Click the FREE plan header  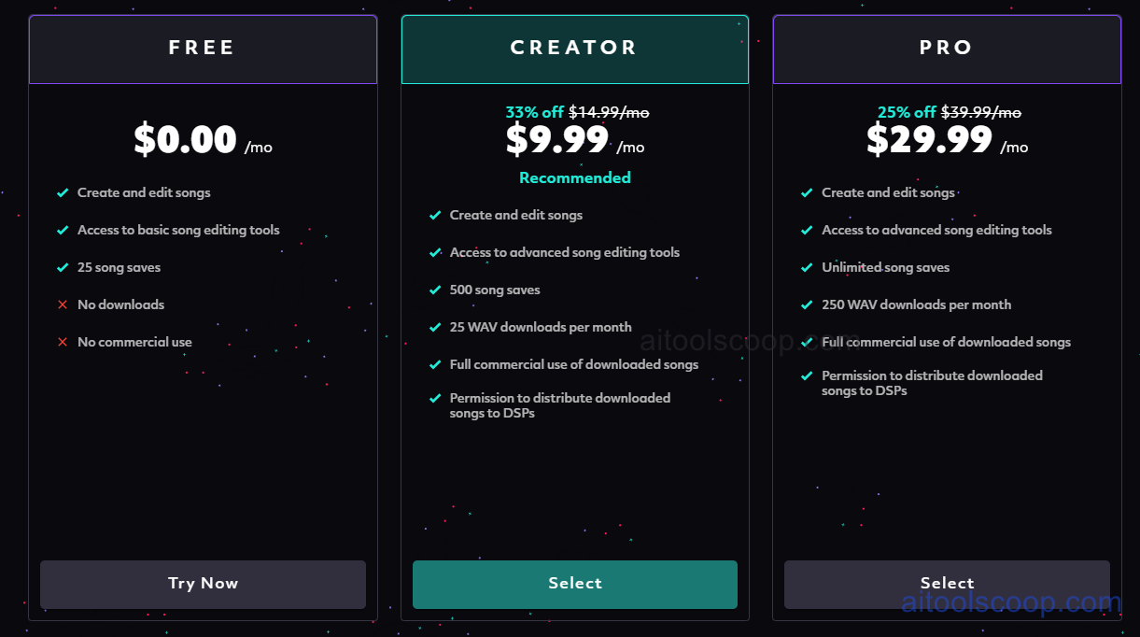(203, 48)
